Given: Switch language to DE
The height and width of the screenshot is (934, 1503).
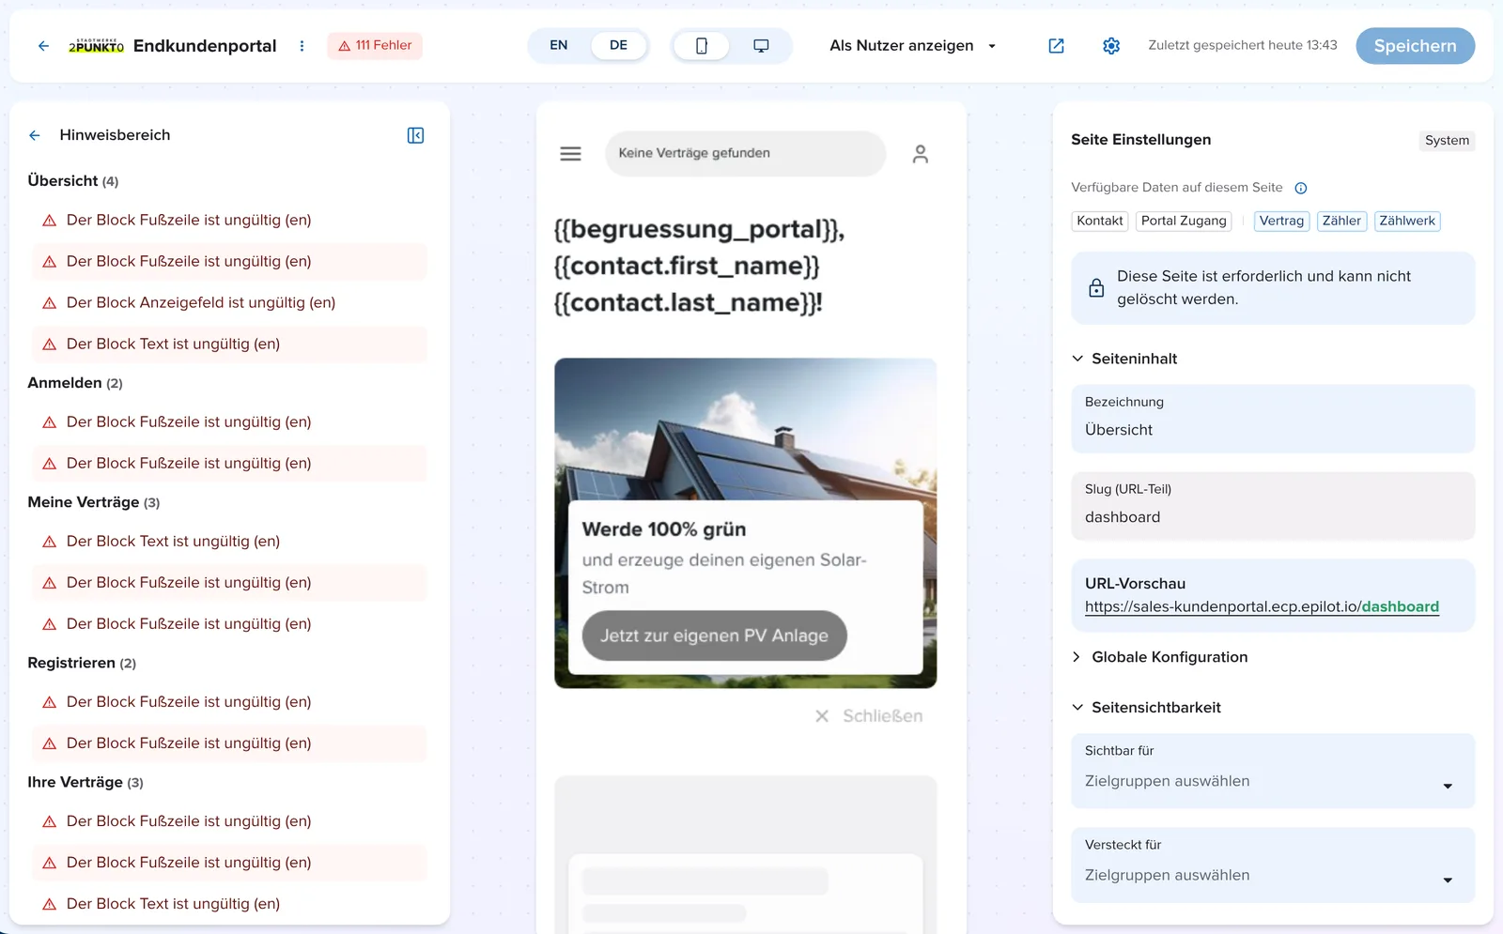Looking at the screenshot, I should coord(618,45).
